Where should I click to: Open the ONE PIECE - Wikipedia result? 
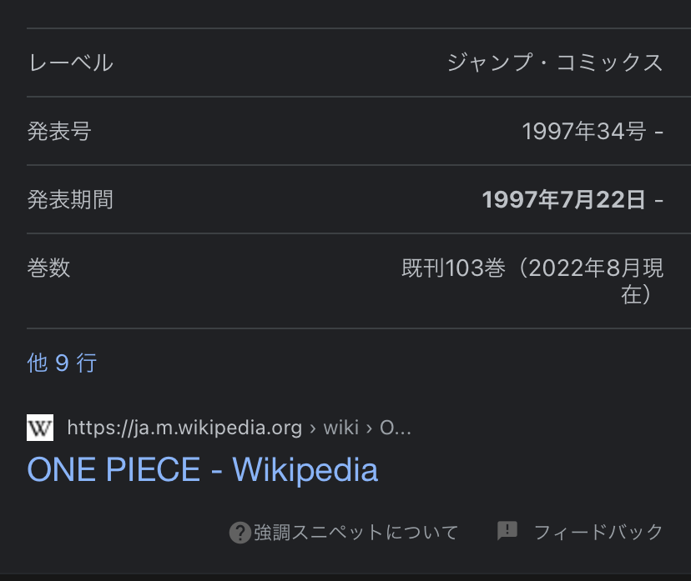tap(203, 470)
